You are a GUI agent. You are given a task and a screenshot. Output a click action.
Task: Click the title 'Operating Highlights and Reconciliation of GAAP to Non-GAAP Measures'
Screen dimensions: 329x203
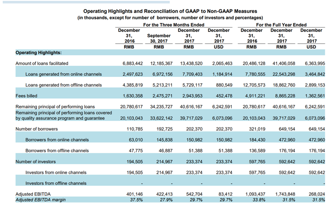click(170, 11)
